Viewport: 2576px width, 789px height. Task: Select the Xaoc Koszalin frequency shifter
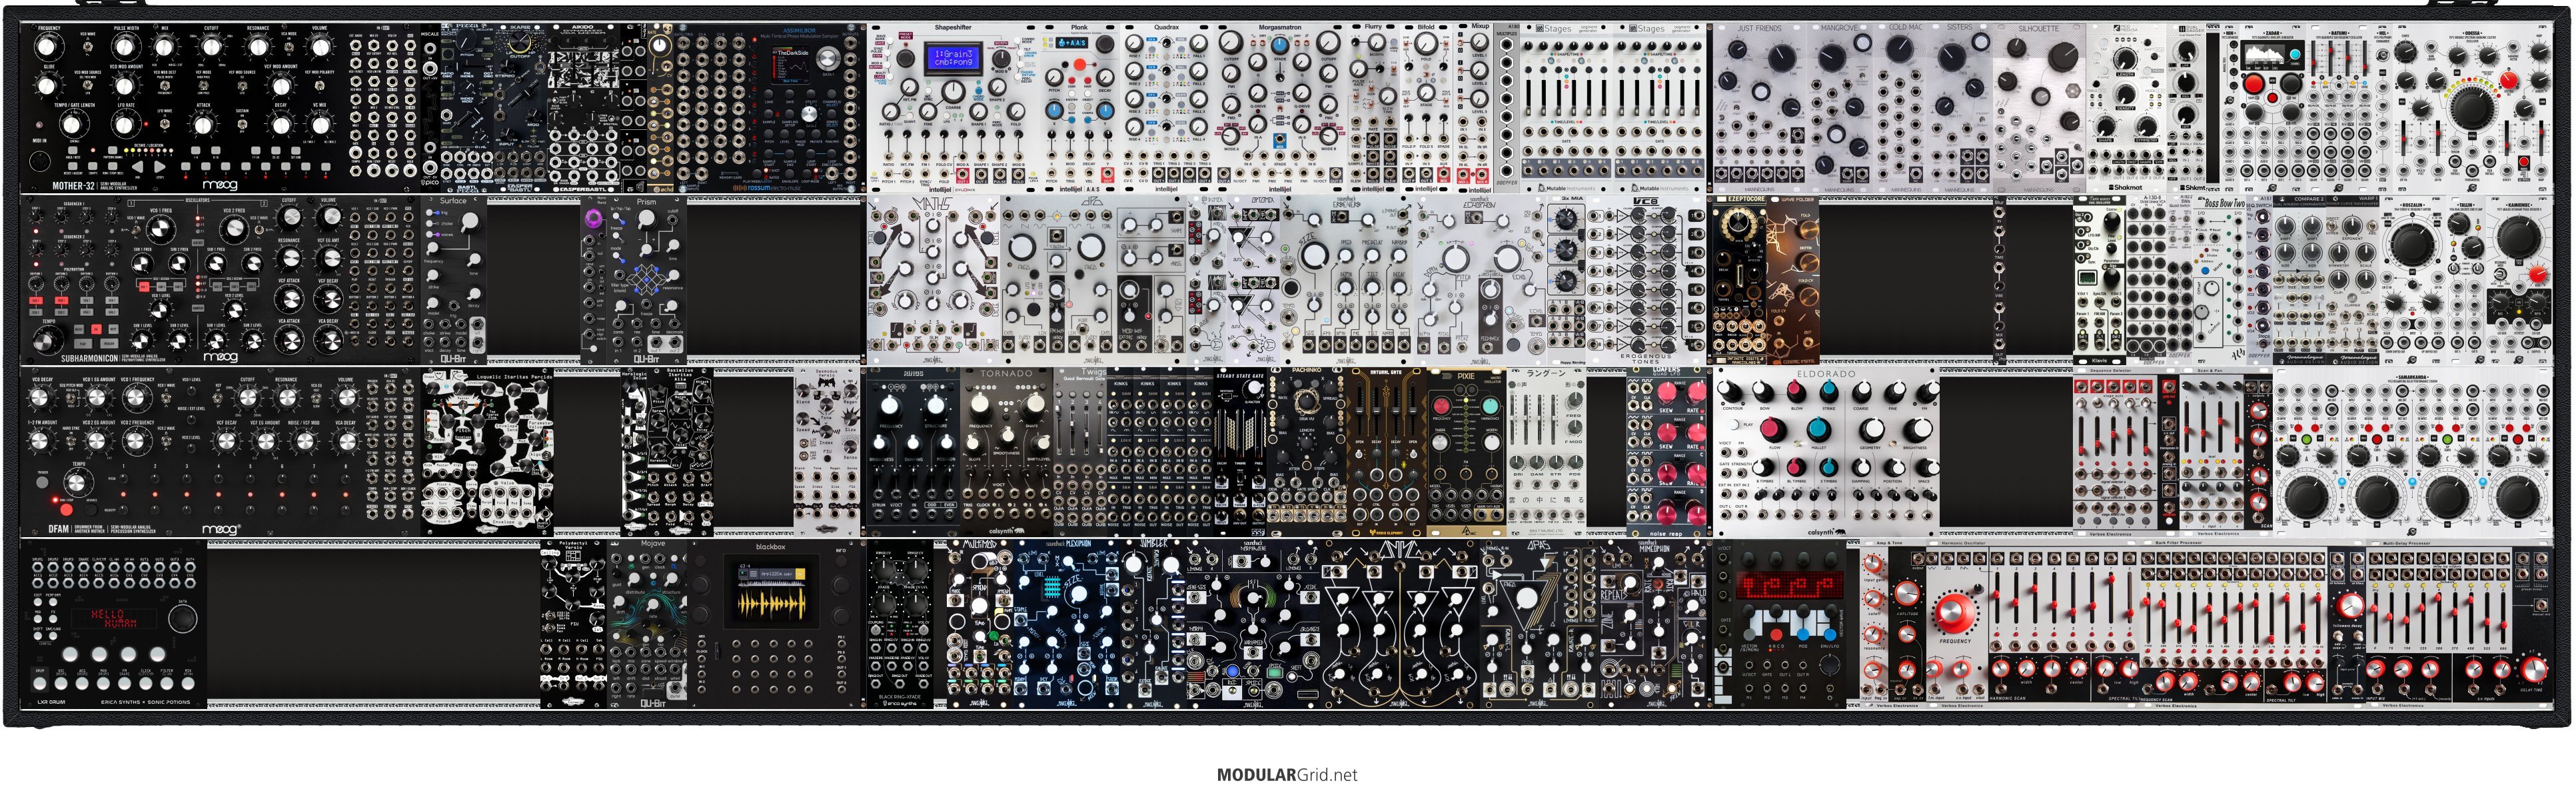tap(2412, 280)
